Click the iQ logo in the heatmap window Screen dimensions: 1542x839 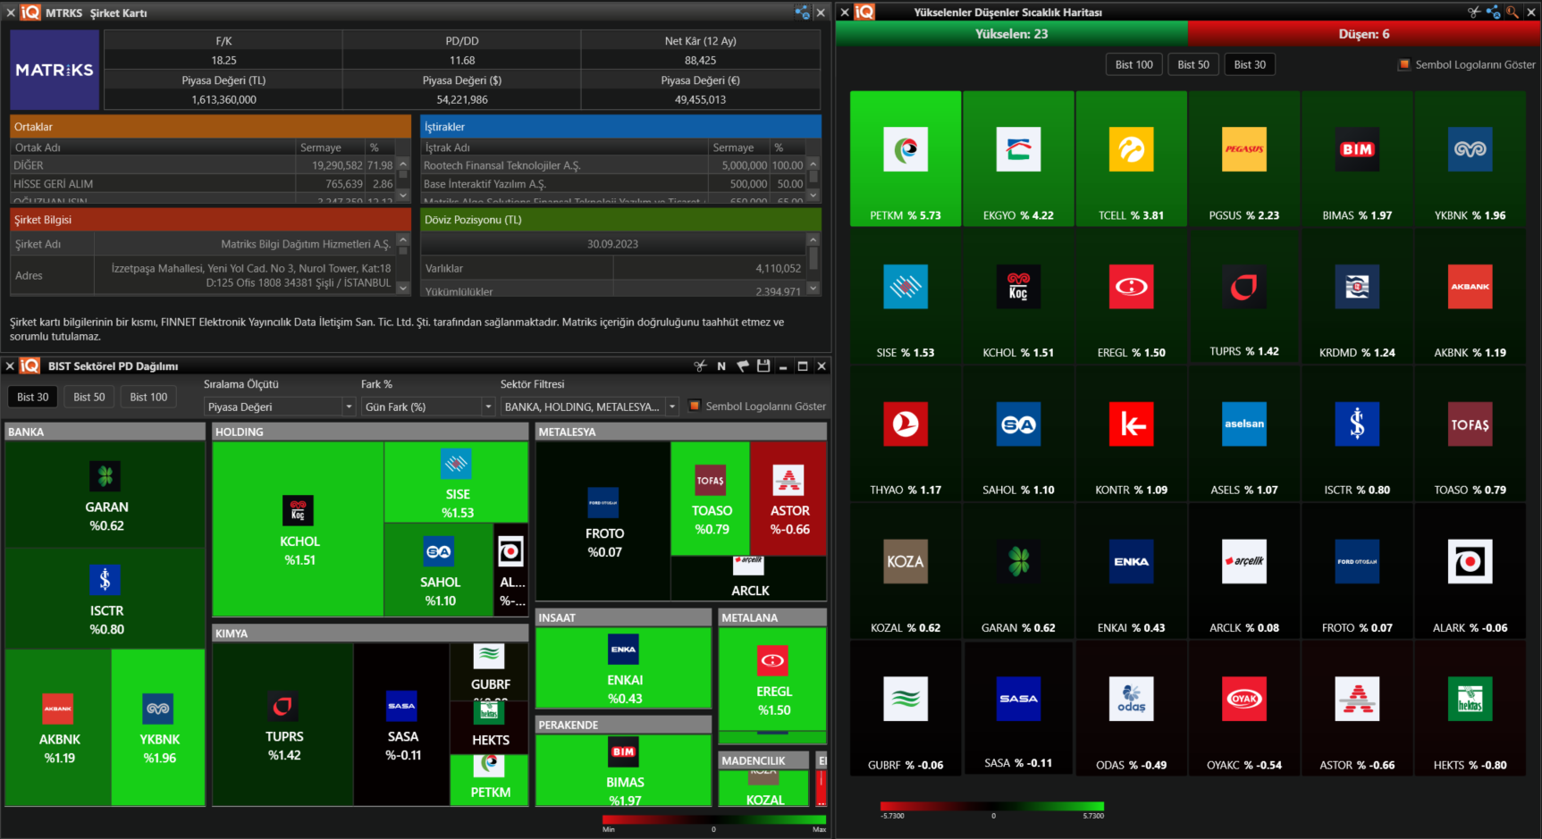864,12
